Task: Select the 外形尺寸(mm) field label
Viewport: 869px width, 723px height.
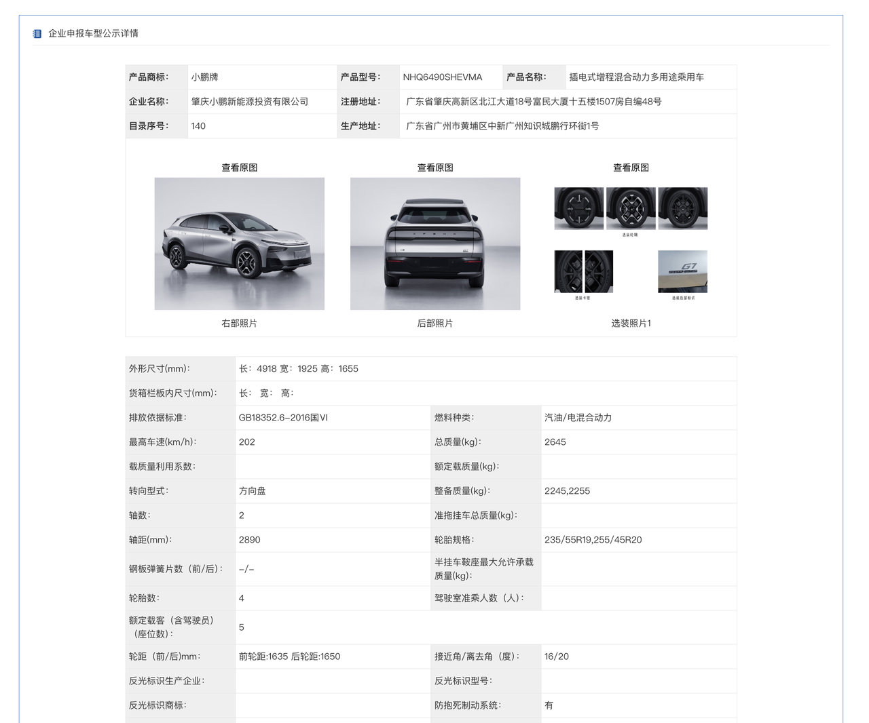Action: click(160, 369)
